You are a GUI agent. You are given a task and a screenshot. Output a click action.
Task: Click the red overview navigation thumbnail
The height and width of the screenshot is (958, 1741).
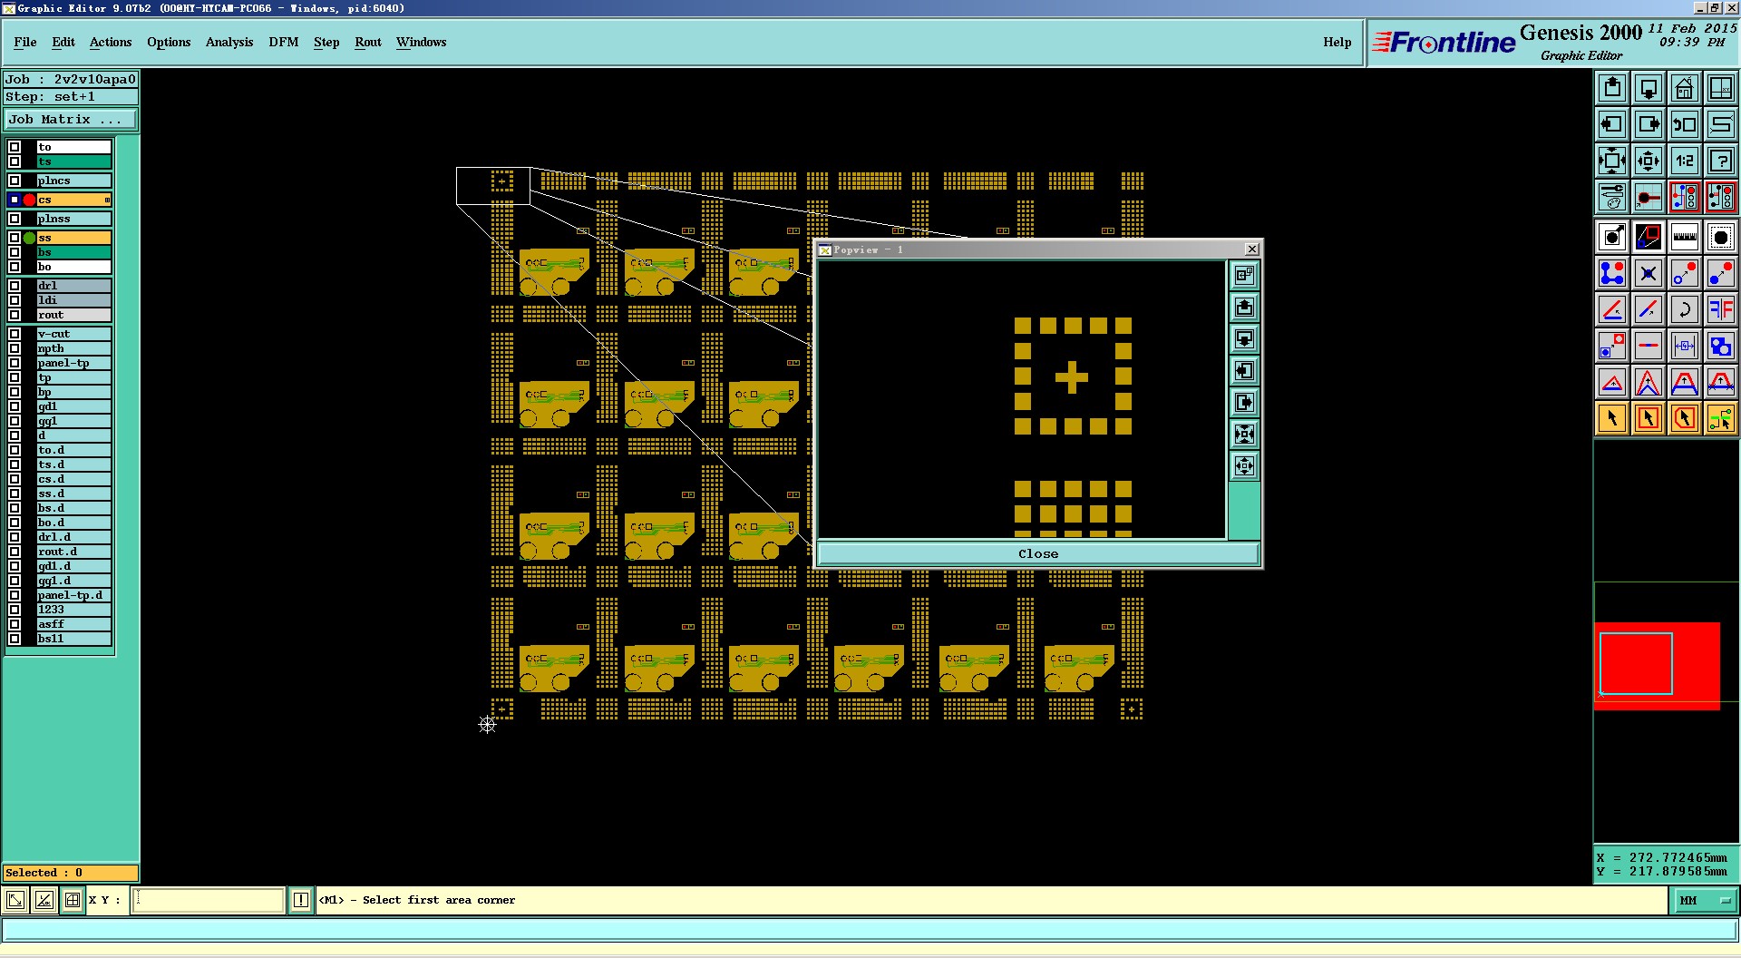pyautogui.click(x=1658, y=666)
